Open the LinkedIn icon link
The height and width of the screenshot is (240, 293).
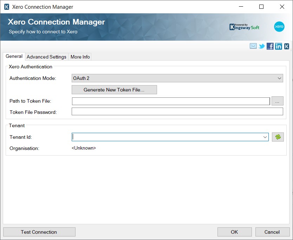coord(279,46)
